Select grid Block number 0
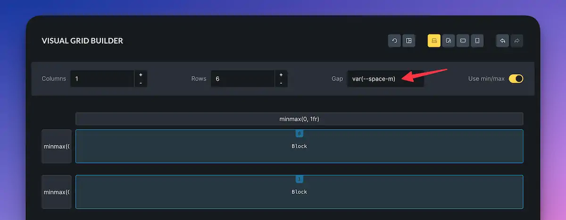Screen dimensions: 566x220 point(299,146)
